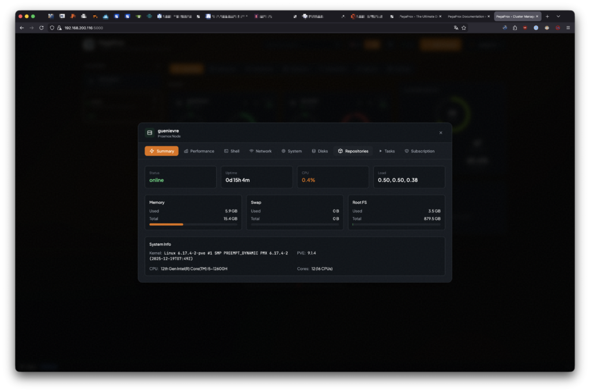The height and width of the screenshot is (392, 590).
Task: Go back to the previous page
Action: pos(22,28)
